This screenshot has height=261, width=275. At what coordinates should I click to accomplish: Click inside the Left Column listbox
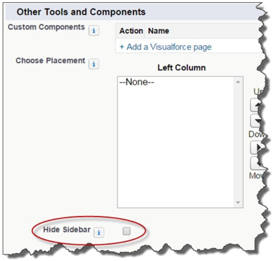coord(176,142)
